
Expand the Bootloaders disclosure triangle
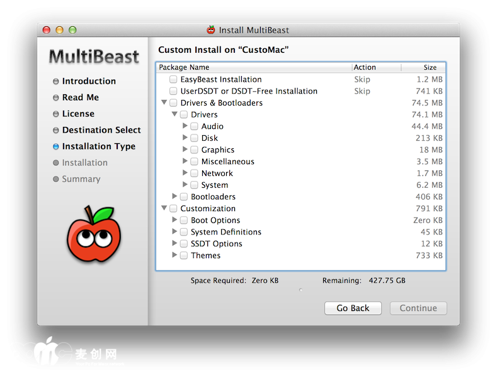175,197
